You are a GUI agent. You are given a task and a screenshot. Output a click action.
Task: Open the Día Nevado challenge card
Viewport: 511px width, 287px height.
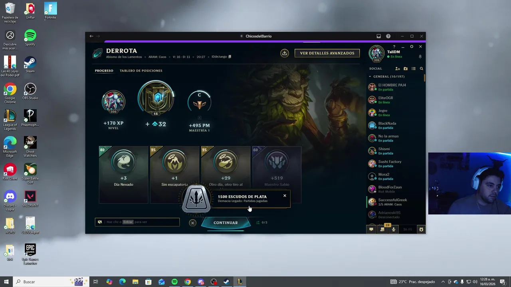[124, 175]
